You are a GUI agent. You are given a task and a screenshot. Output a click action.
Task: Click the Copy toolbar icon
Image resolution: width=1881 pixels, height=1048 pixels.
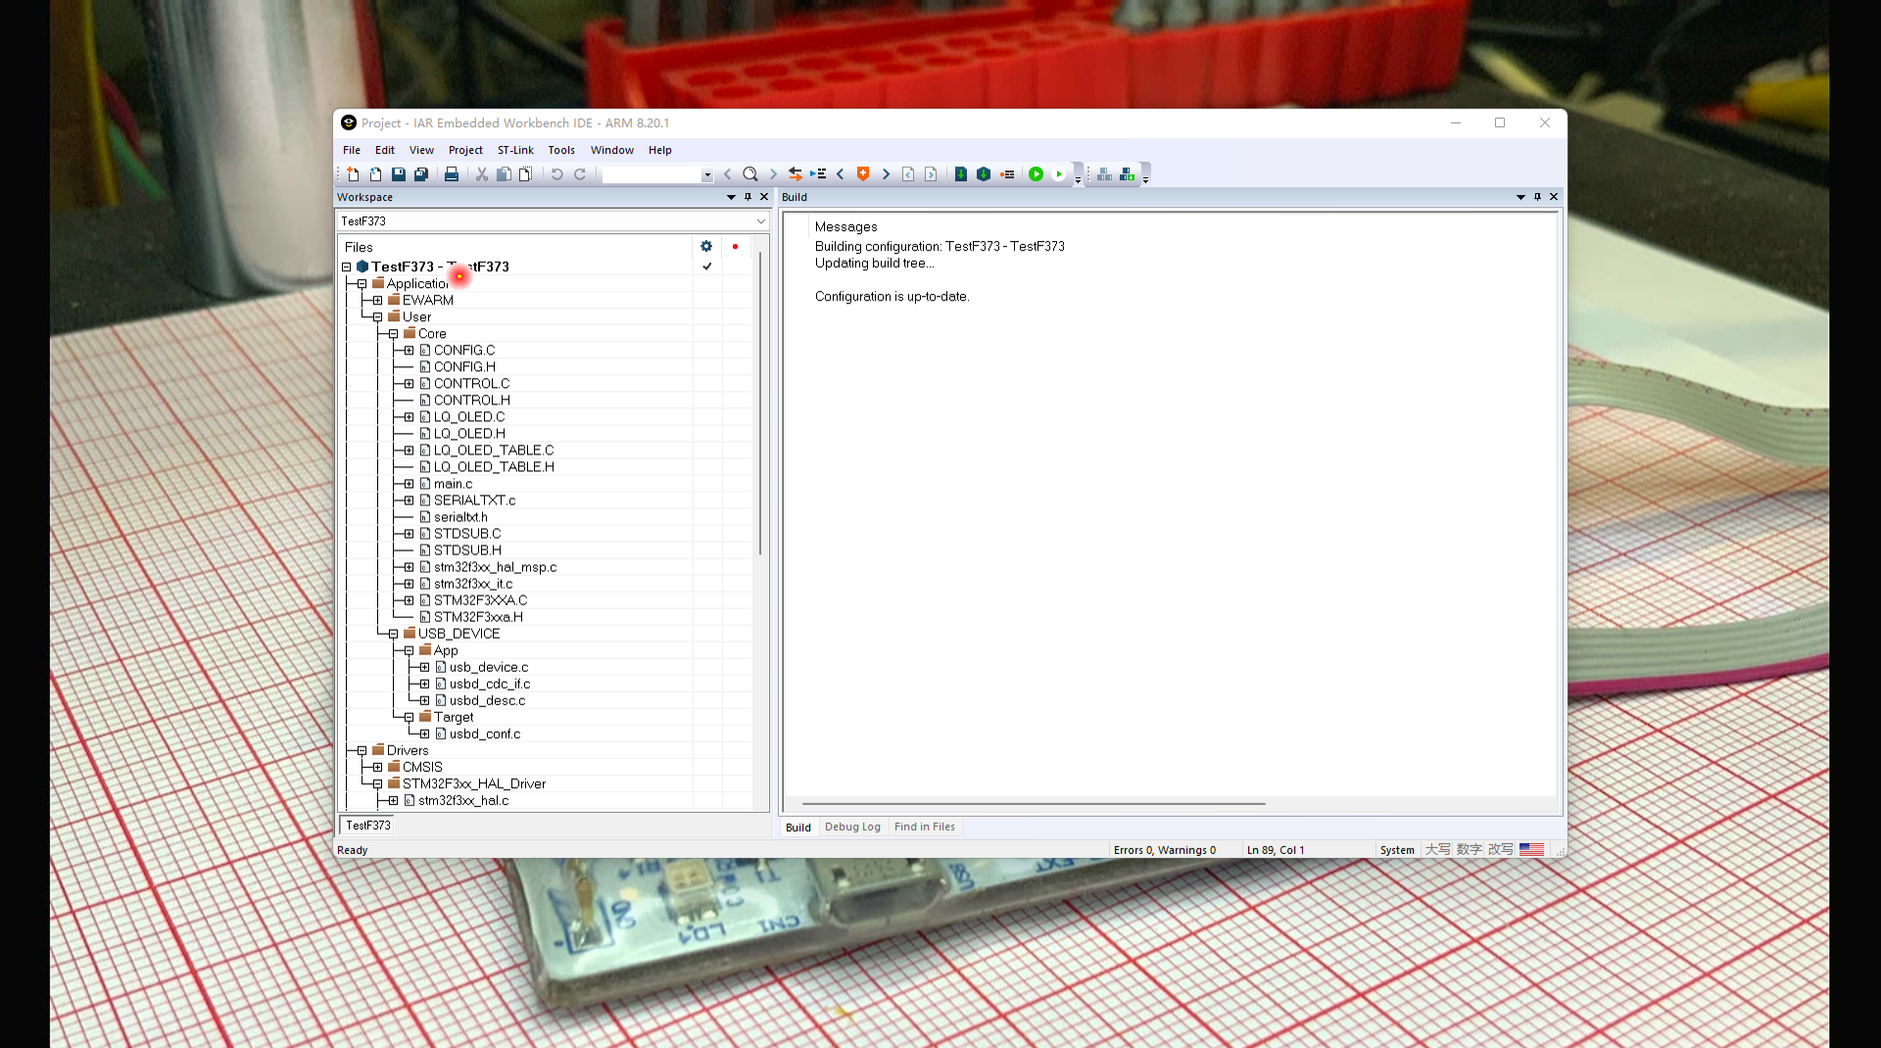504,174
